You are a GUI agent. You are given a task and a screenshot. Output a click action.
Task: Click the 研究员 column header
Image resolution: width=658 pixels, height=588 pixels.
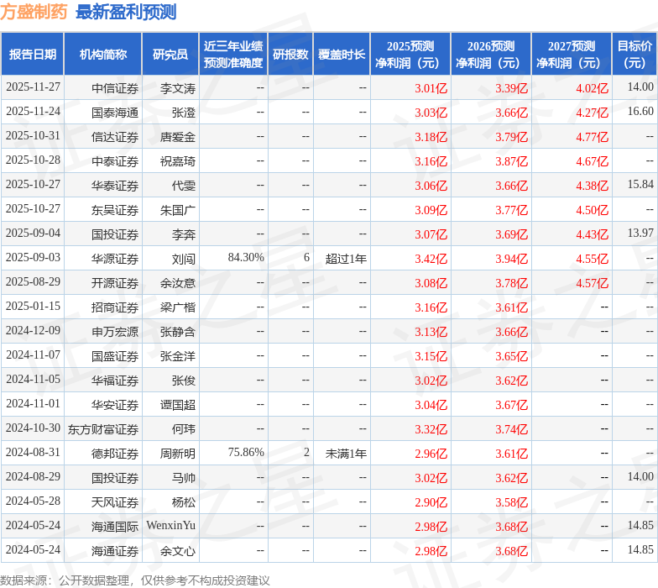point(170,54)
